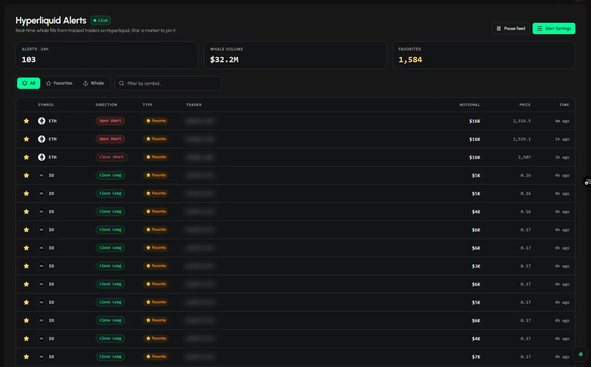Click Favorite type badge in IO $3K row
This screenshot has height=367, width=591.
(156, 266)
